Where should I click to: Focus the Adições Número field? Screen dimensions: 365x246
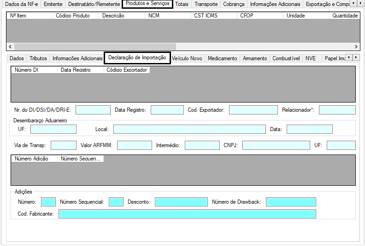pos(48,202)
